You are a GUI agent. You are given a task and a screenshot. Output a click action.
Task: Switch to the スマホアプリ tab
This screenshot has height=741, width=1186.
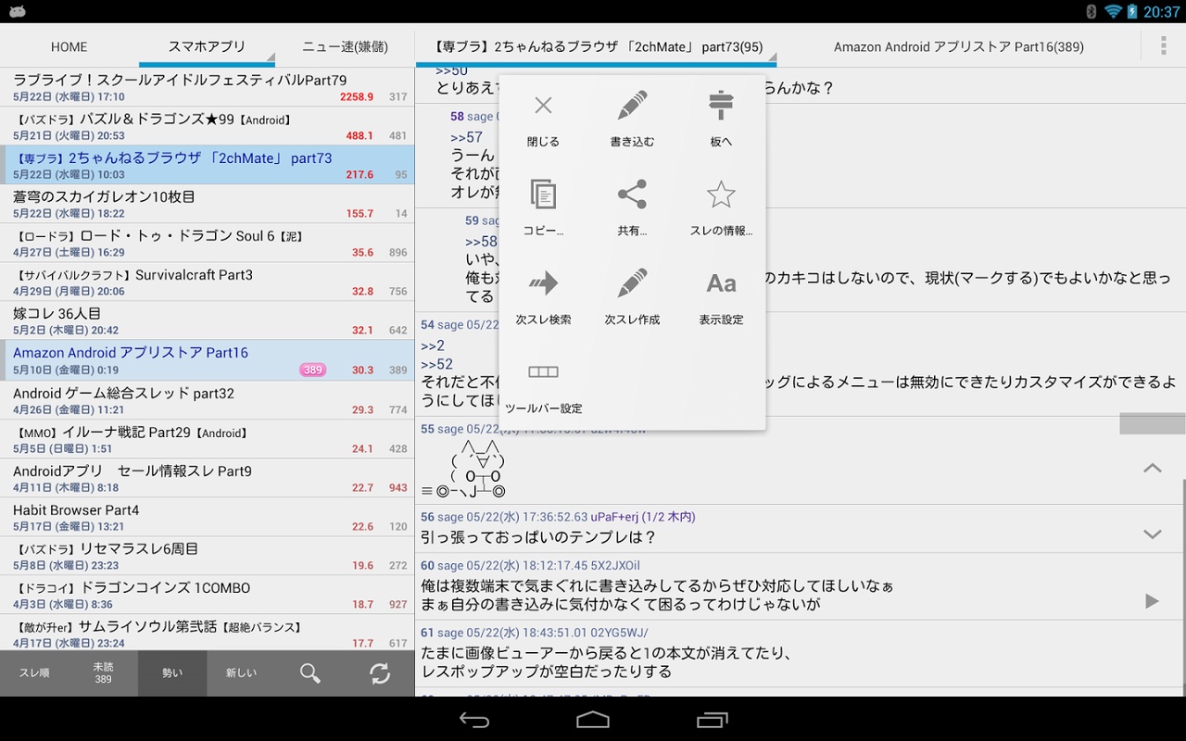pos(207,46)
